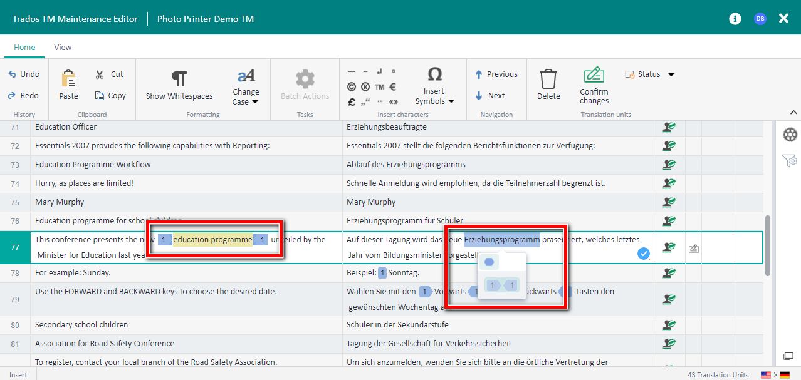Click the placeholder tag icon in popup
The image size is (801, 380).
(x=489, y=262)
